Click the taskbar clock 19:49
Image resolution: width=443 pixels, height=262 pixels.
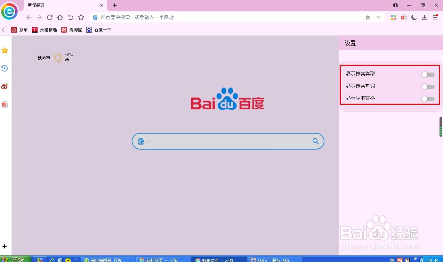coord(433,260)
